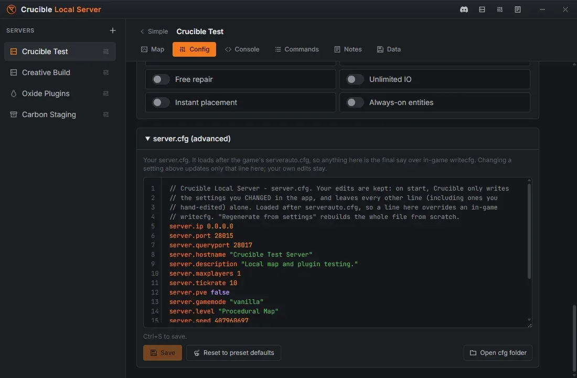Click the server.tickrate 10 line
Viewport: 577px width, 378px height.
click(x=203, y=283)
